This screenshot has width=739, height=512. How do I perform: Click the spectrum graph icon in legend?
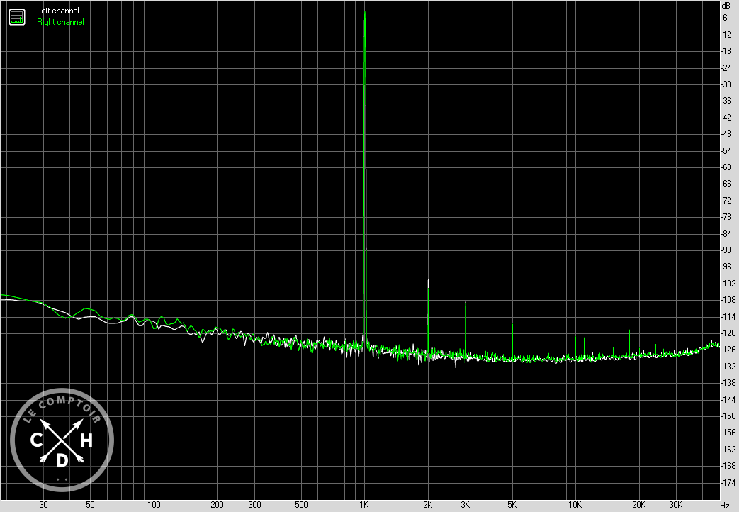point(16,16)
